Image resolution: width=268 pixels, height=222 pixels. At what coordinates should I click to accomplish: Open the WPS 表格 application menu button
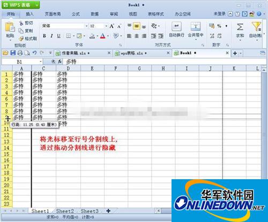(20, 5)
